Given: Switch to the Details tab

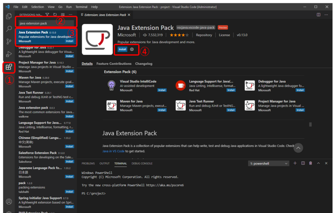Looking at the screenshot, I should [87, 64].
